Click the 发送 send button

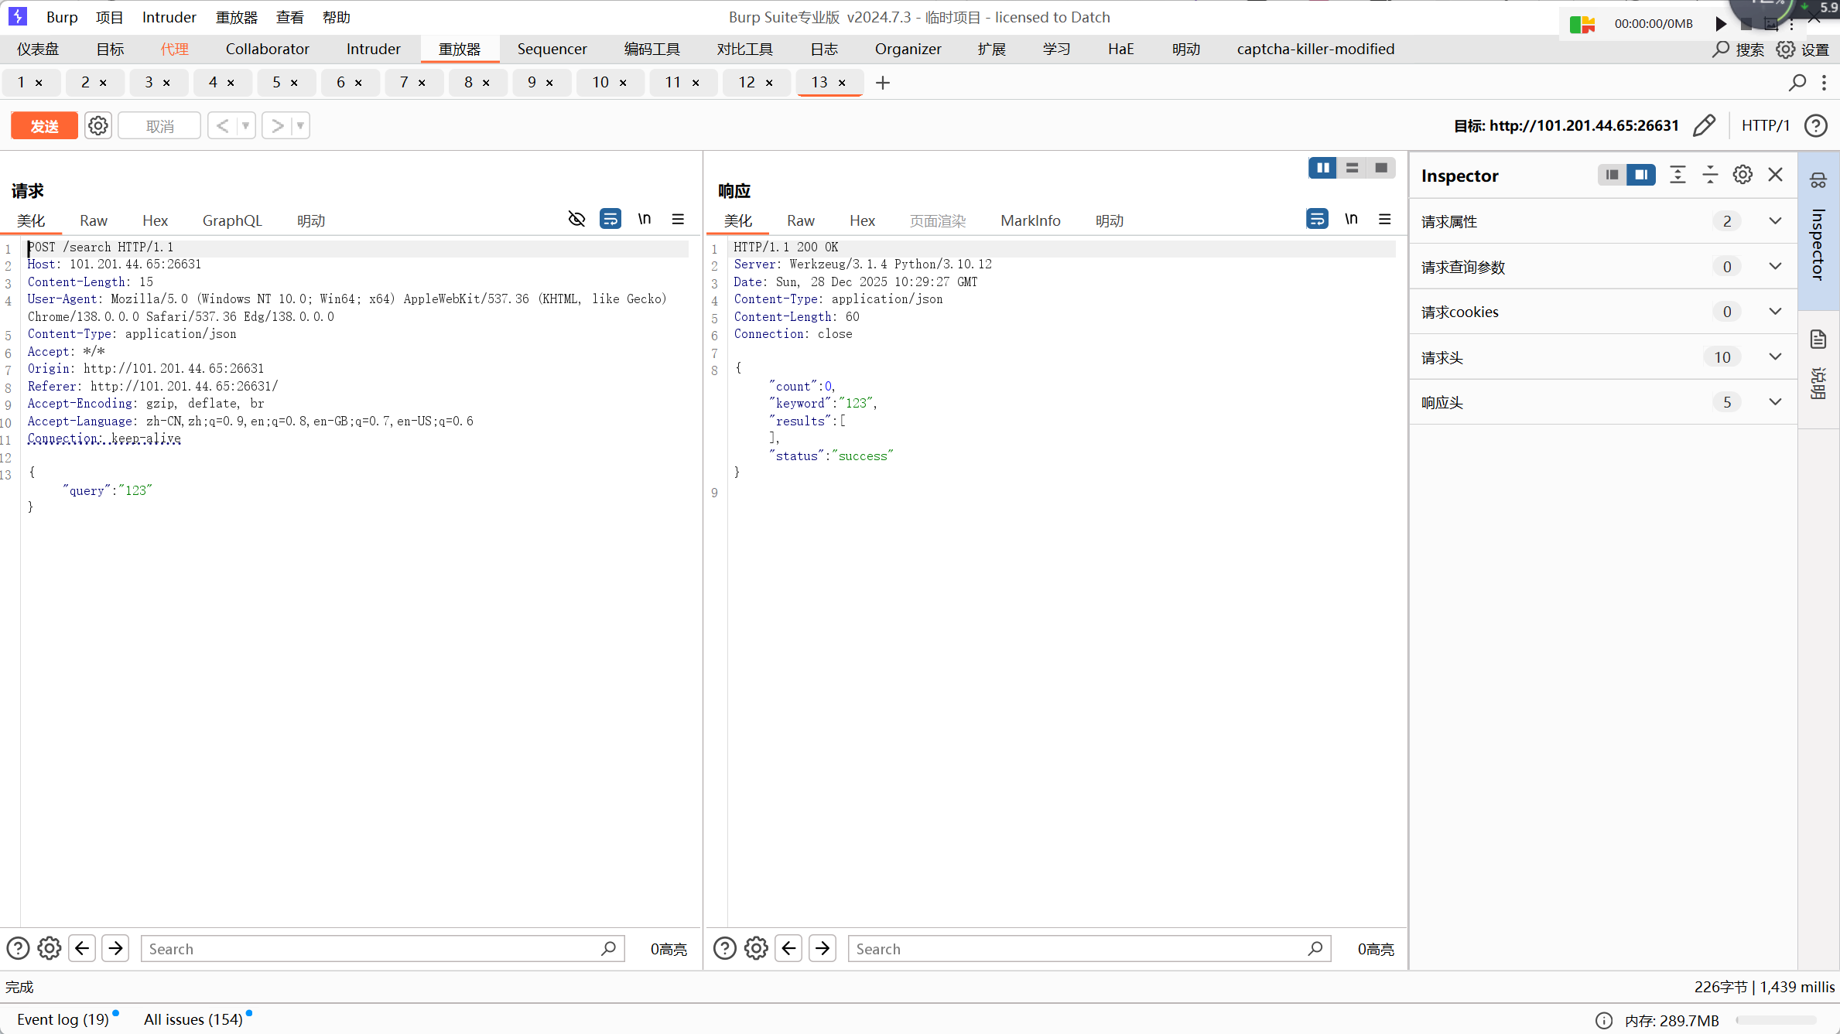(44, 126)
